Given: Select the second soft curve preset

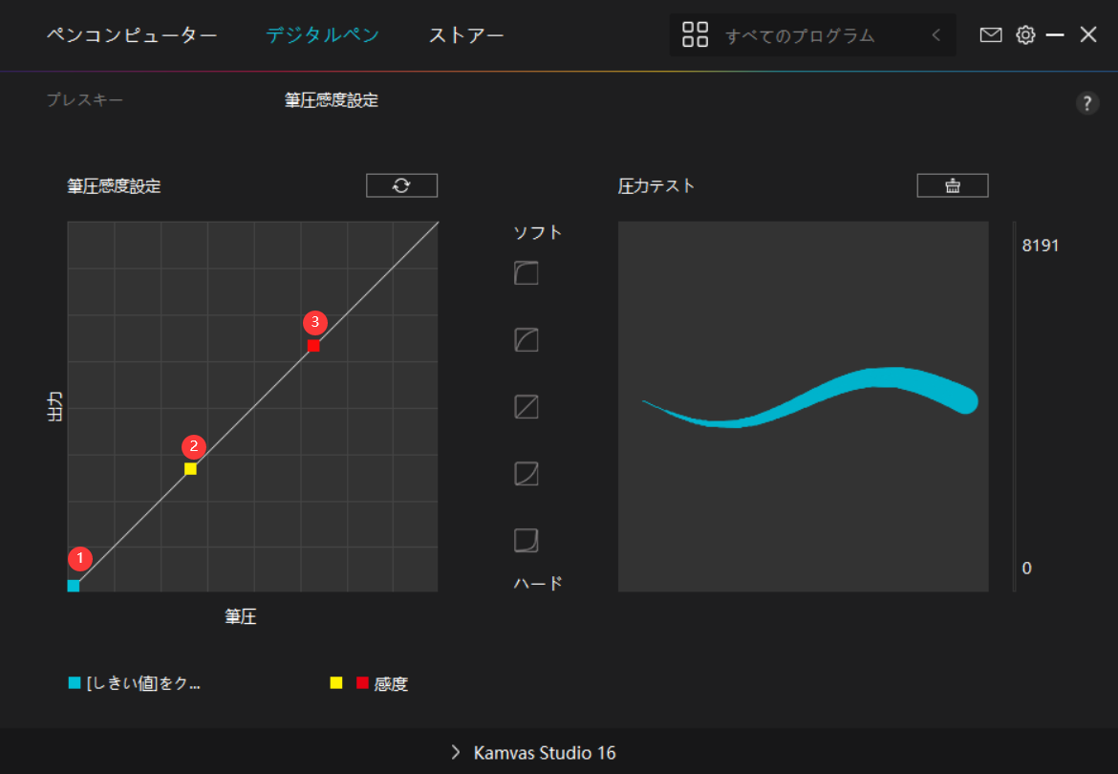Looking at the screenshot, I should pos(527,340).
